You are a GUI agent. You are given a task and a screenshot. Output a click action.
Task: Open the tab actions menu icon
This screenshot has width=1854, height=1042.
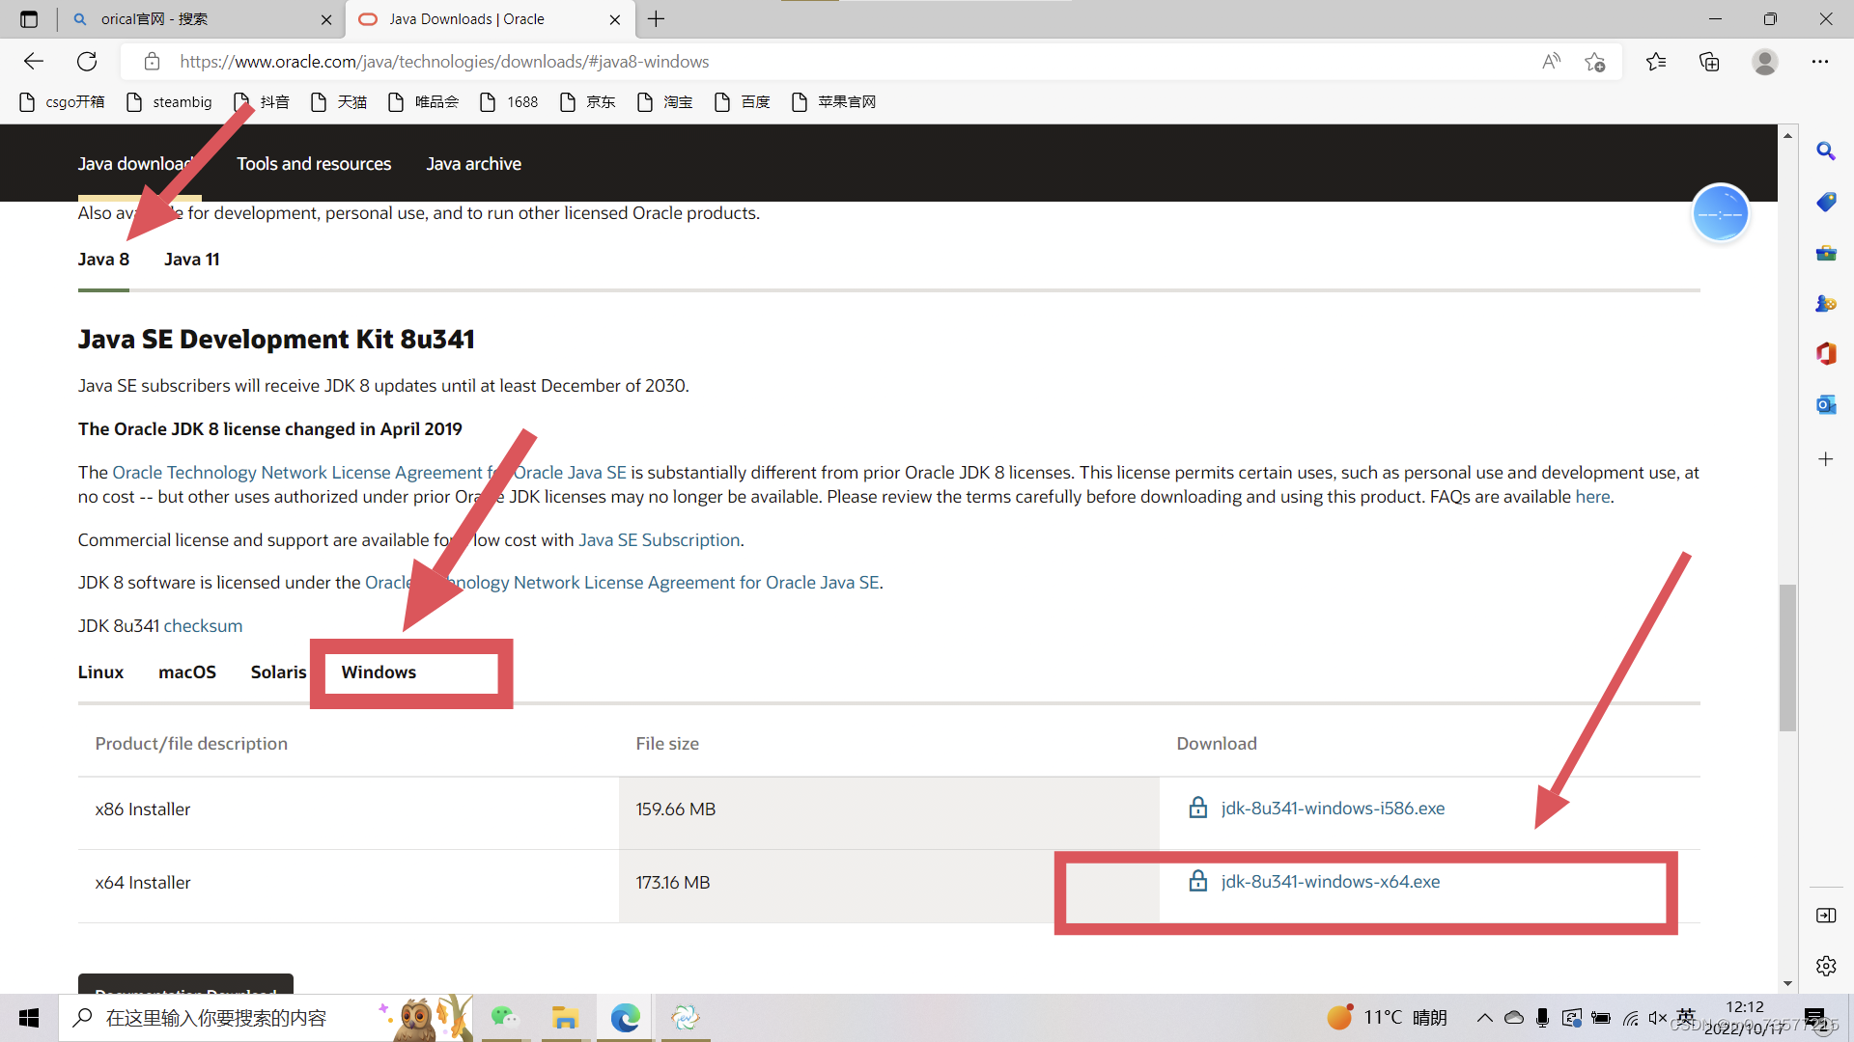coord(29,19)
